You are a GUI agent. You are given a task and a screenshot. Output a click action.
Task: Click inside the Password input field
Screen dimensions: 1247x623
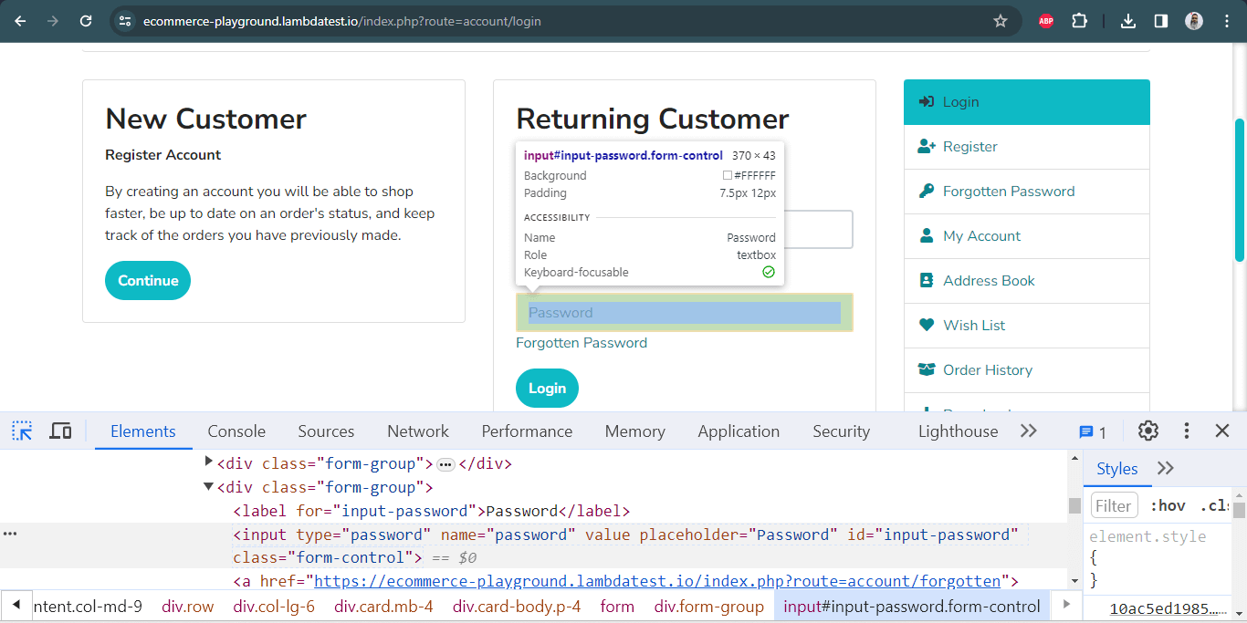point(683,312)
